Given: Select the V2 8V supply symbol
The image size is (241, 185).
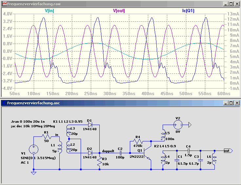Looking at the screenshot, I should (x=178, y=125).
